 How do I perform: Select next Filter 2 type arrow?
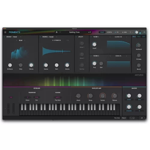pyautogui.click(x=127, y=56)
